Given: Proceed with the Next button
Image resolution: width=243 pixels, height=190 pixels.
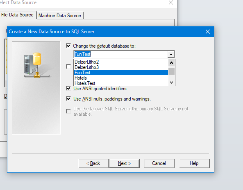Looking at the screenshot, I should (x=124, y=163).
